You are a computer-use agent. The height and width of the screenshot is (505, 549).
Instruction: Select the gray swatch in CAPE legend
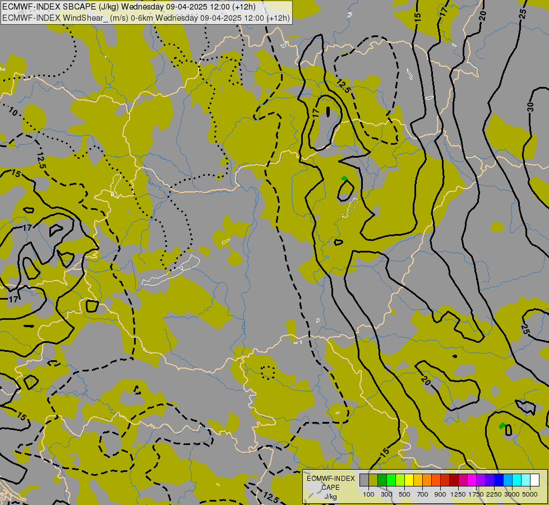(x=364, y=480)
